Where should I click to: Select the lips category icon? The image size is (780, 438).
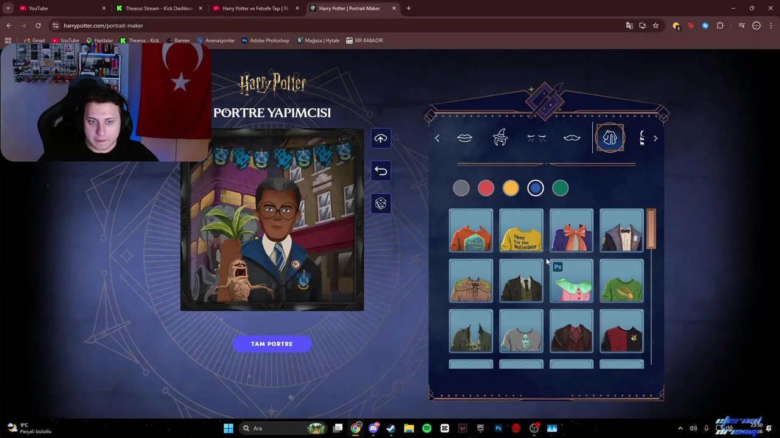pyautogui.click(x=465, y=139)
